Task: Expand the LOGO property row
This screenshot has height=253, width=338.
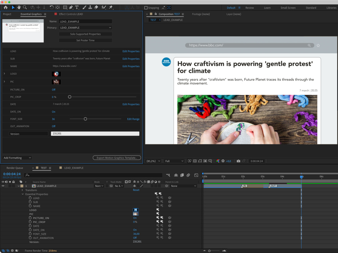Action: (4, 74)
